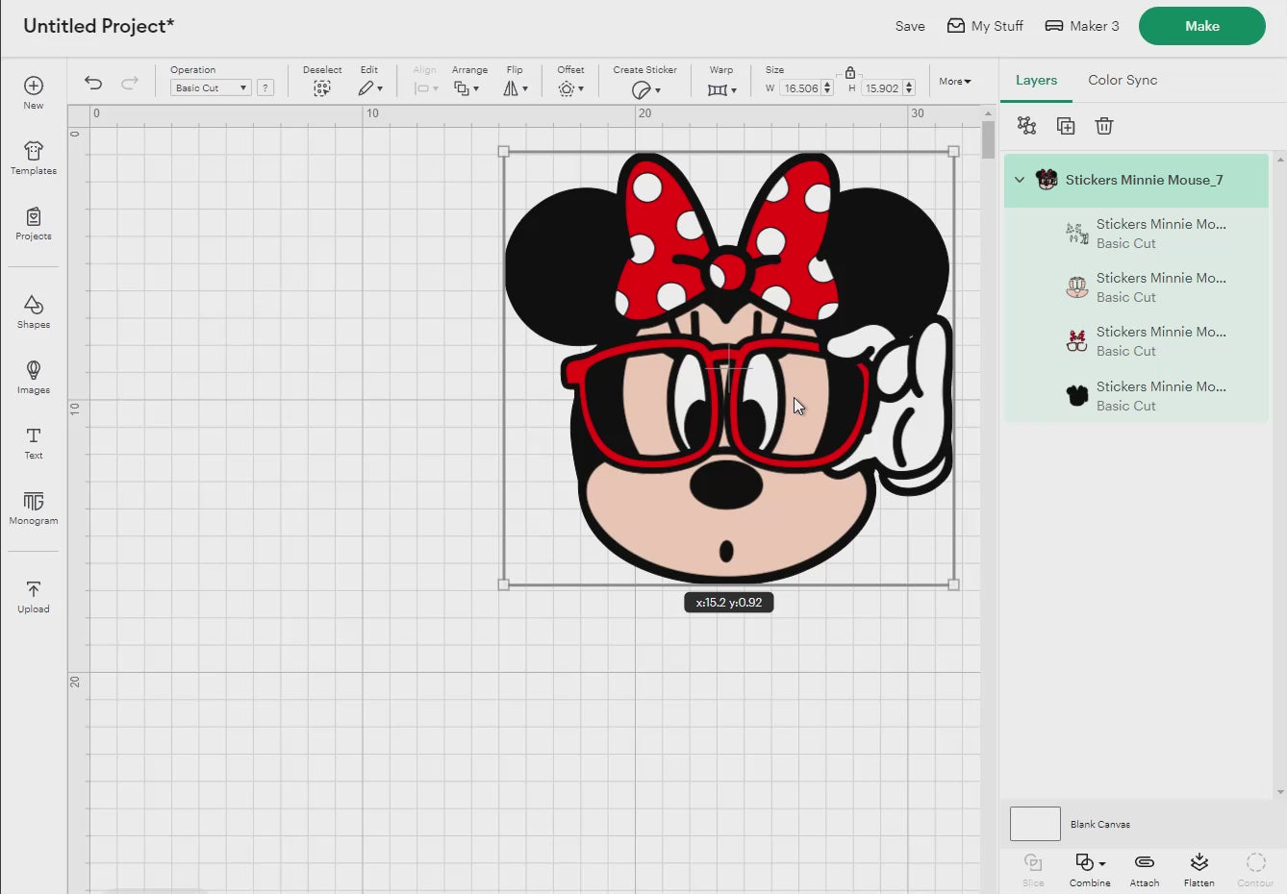
Task: Open the Monogram tool
Action: (34, 509)
